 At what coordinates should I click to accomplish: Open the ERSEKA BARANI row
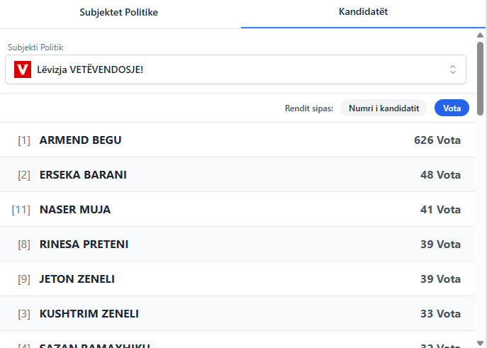[x=83, y=175]
